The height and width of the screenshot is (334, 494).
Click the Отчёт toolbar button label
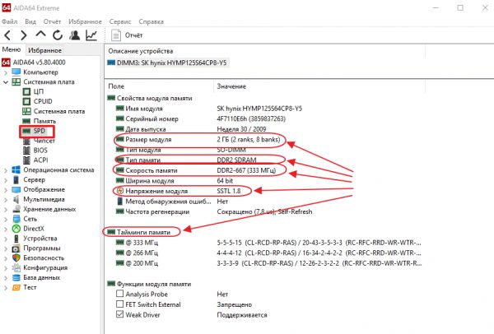[x=133, y=35]
